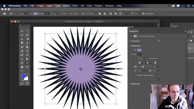The height and width of the screenshot is (109, 194).
Task: Open the tool mode Shape dropdown
Action: coord(23,14)
